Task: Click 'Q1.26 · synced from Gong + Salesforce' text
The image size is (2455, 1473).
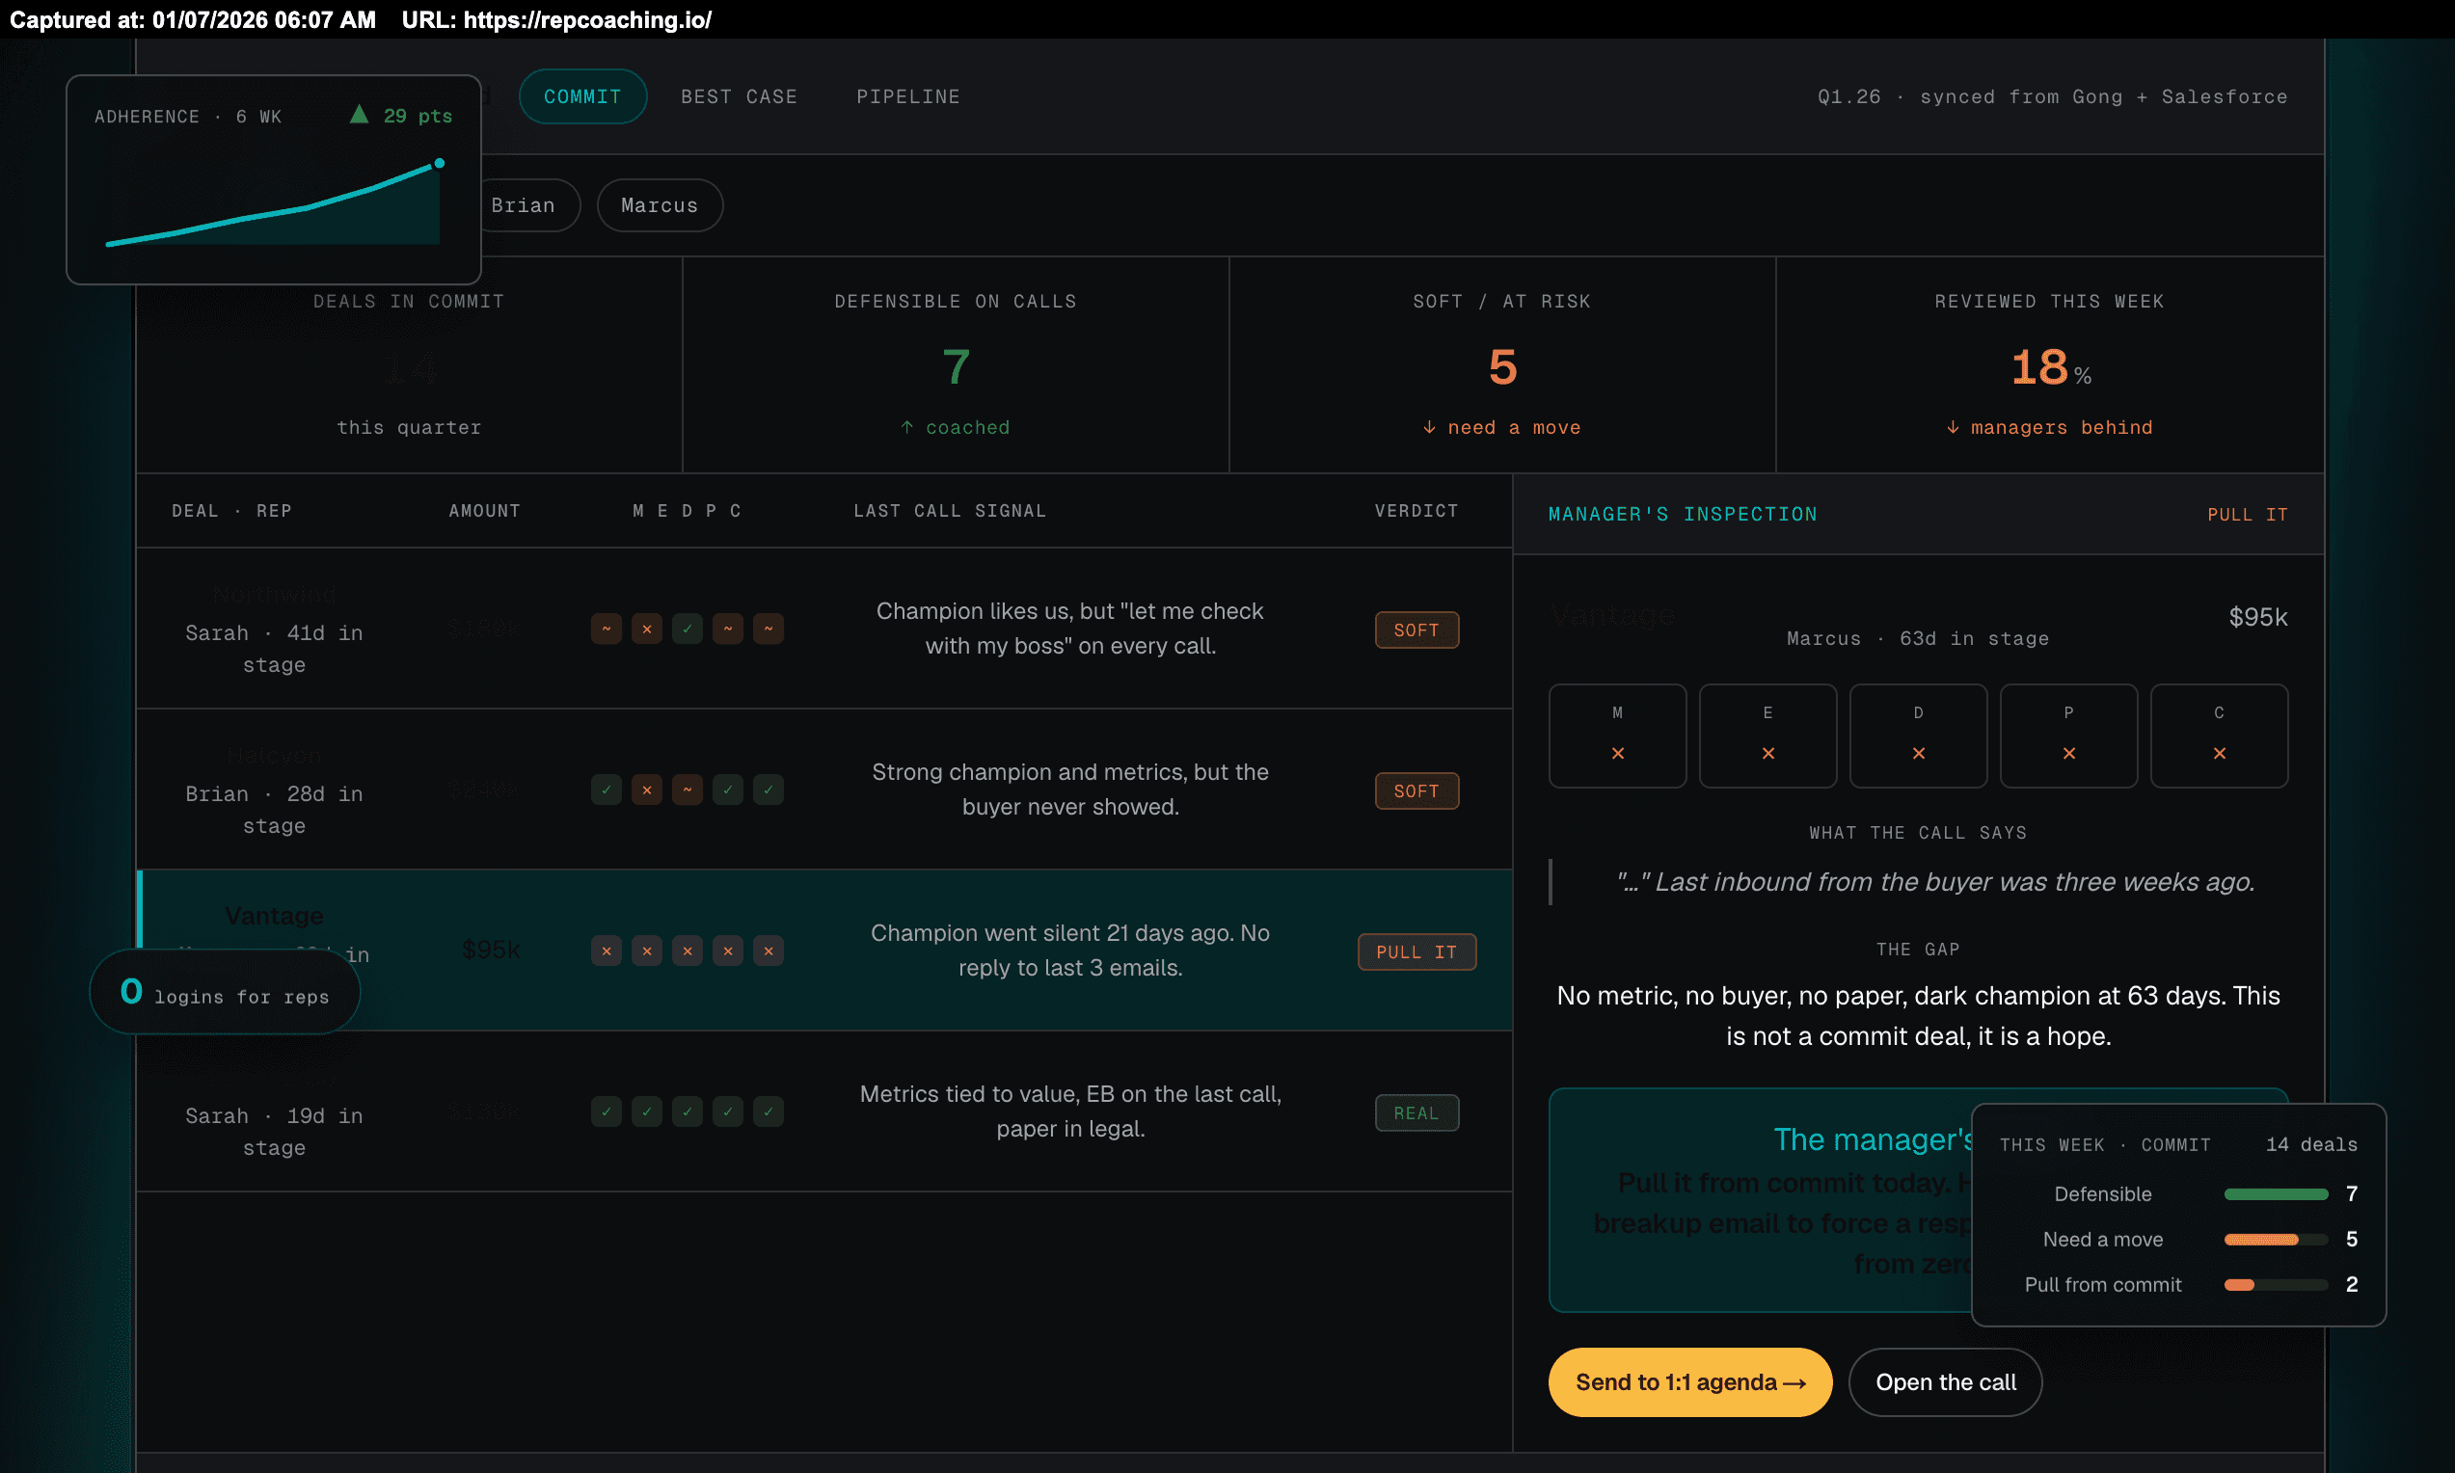Action: pos(2052,96)
